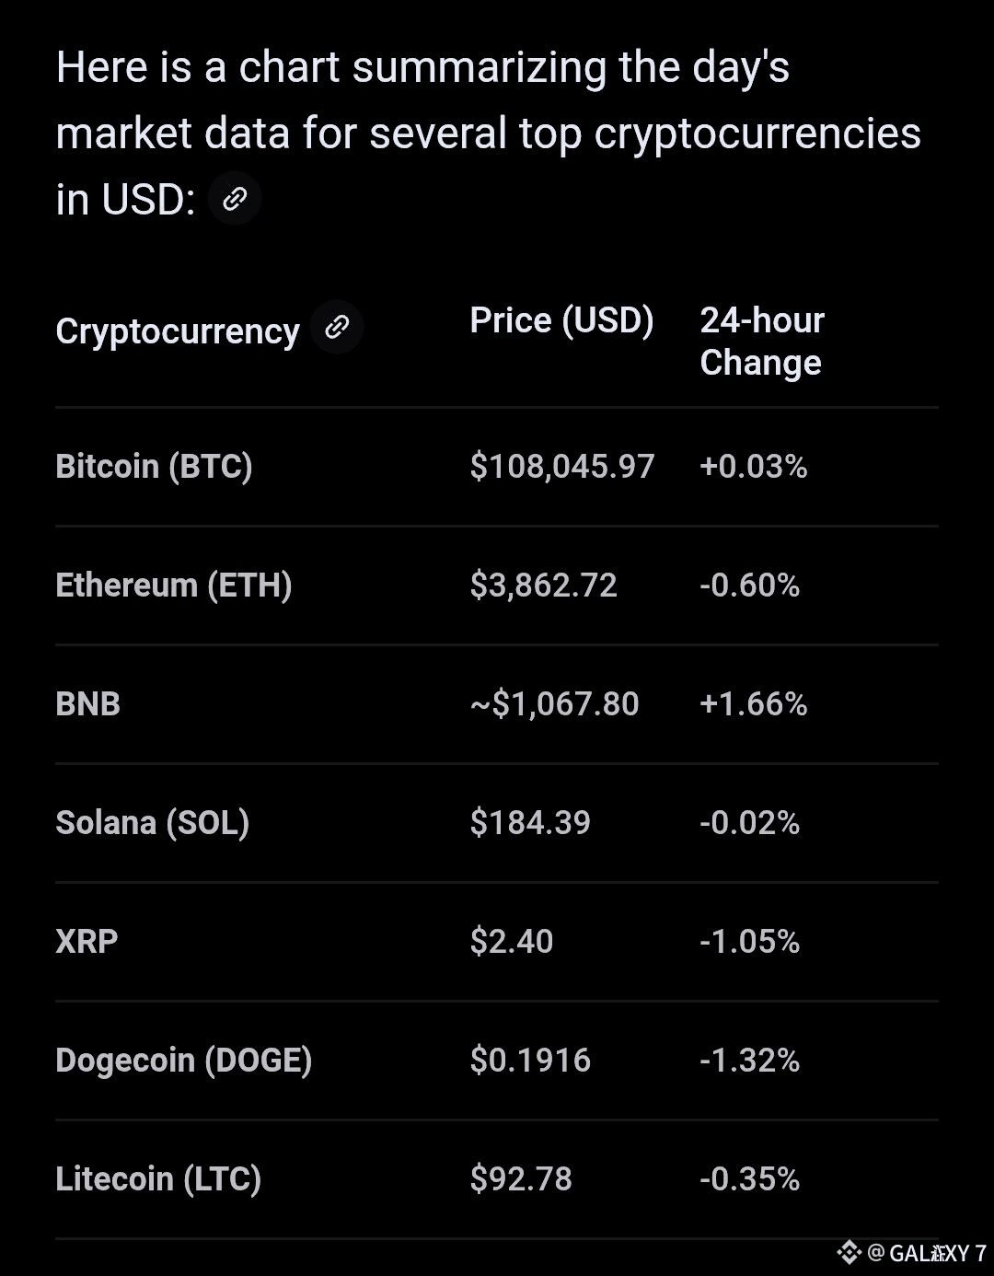Click the Cryptocurrency column header

(x=178, y=331)
